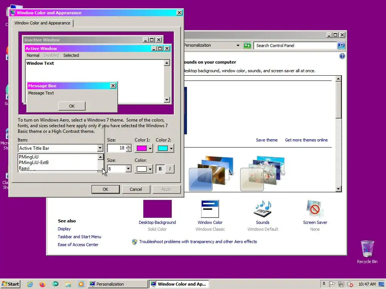386x289 pixels.
Task: Click Message Box title bar in preview
Action: coord(69,86)
